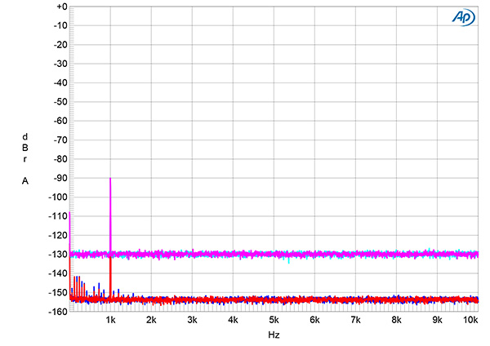This screenshot has width=490, height=346.
Task: Click the '-70' label on the vertical axis
Action: tap(60, 140)
